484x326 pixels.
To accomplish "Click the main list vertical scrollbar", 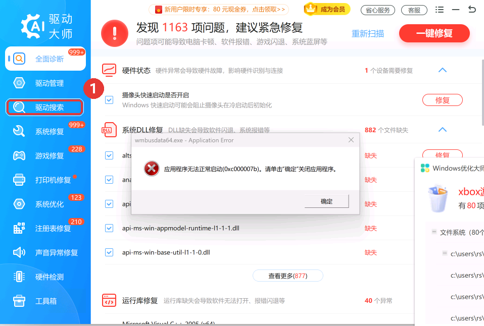I will [482, 92].
